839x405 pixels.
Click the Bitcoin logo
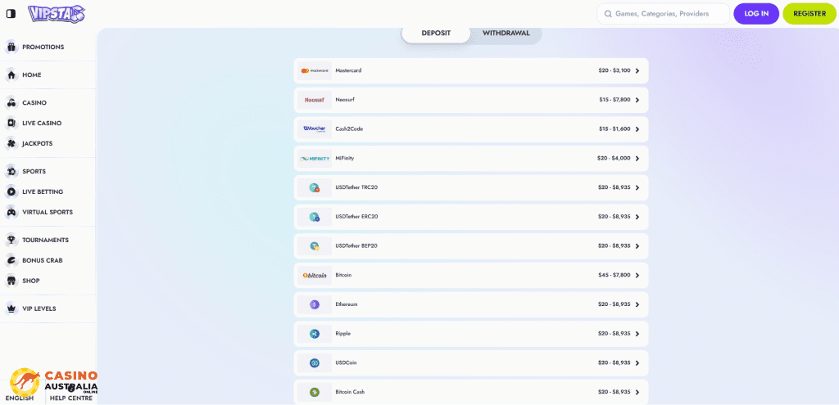point(314,275)
